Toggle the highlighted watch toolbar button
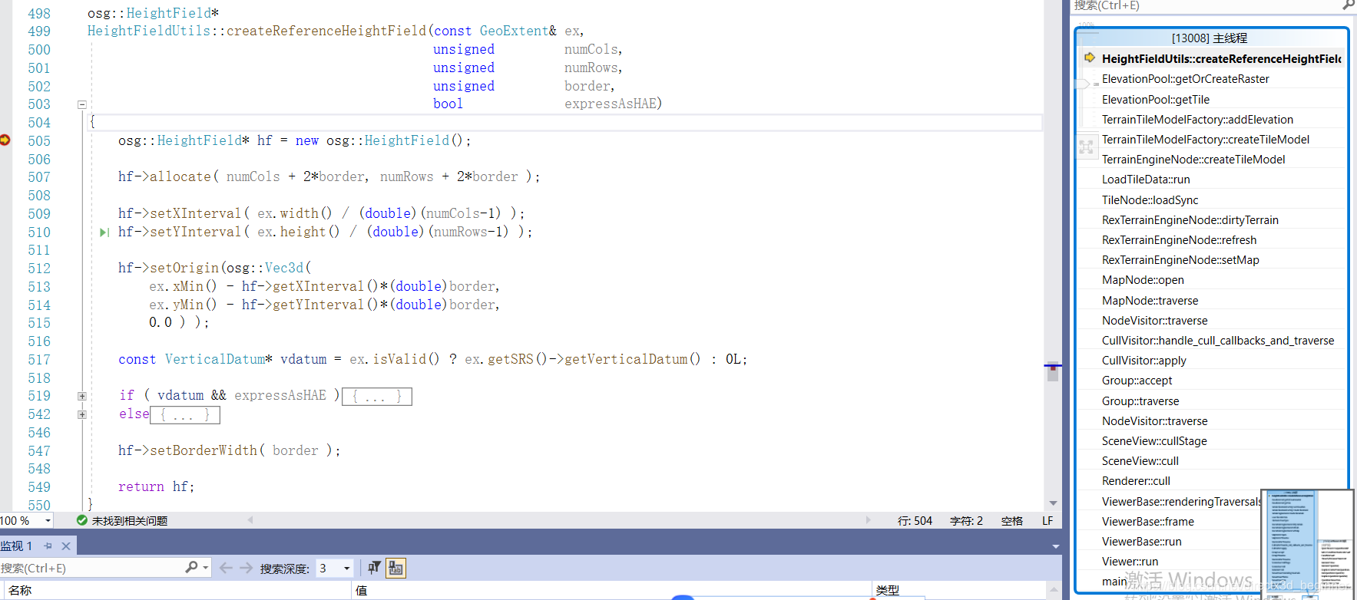This screenshot has width=1357, height=600. 396,568
